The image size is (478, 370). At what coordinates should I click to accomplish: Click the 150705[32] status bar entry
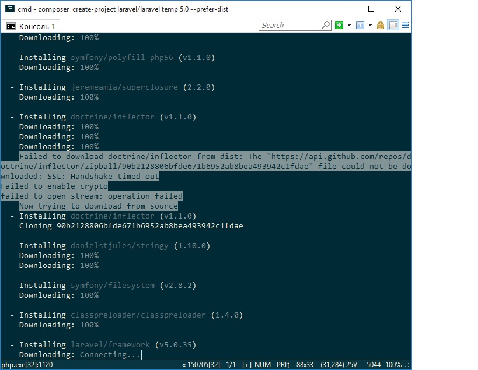tap(201, 365)
